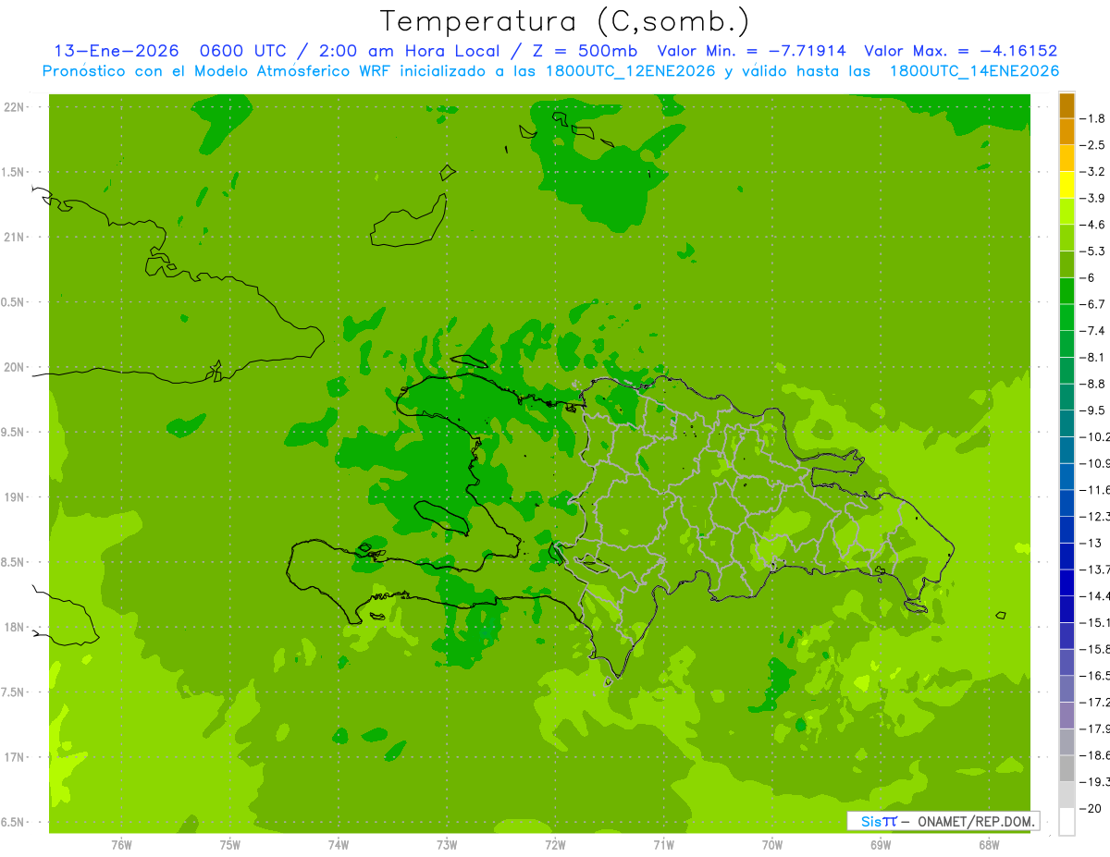Click the '-7.4' colorbar value
This screenshot has height=857, width=1110.
1094,331
